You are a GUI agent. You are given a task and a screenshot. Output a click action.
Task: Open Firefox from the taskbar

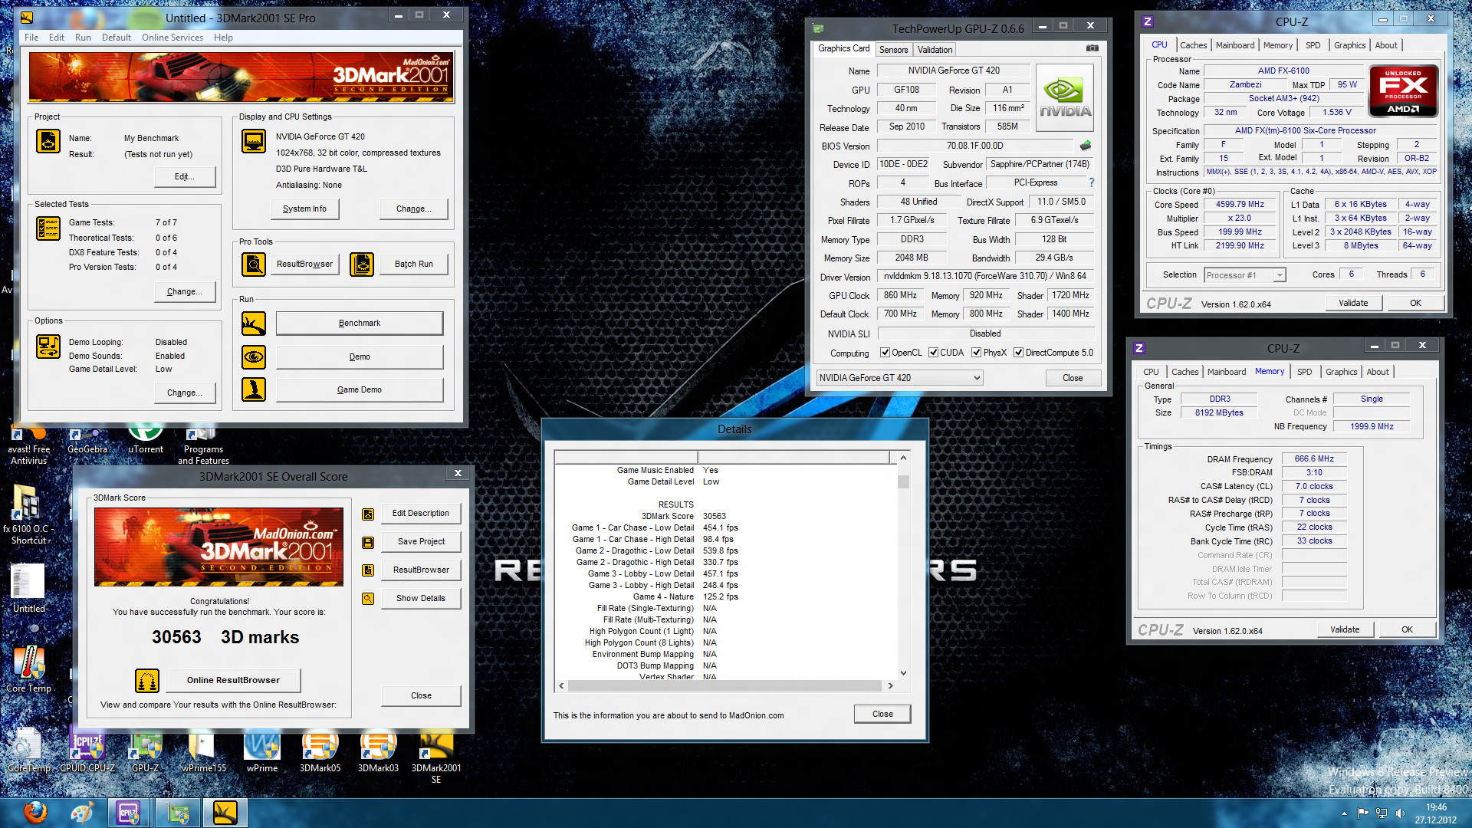click(x=35, y=813)
